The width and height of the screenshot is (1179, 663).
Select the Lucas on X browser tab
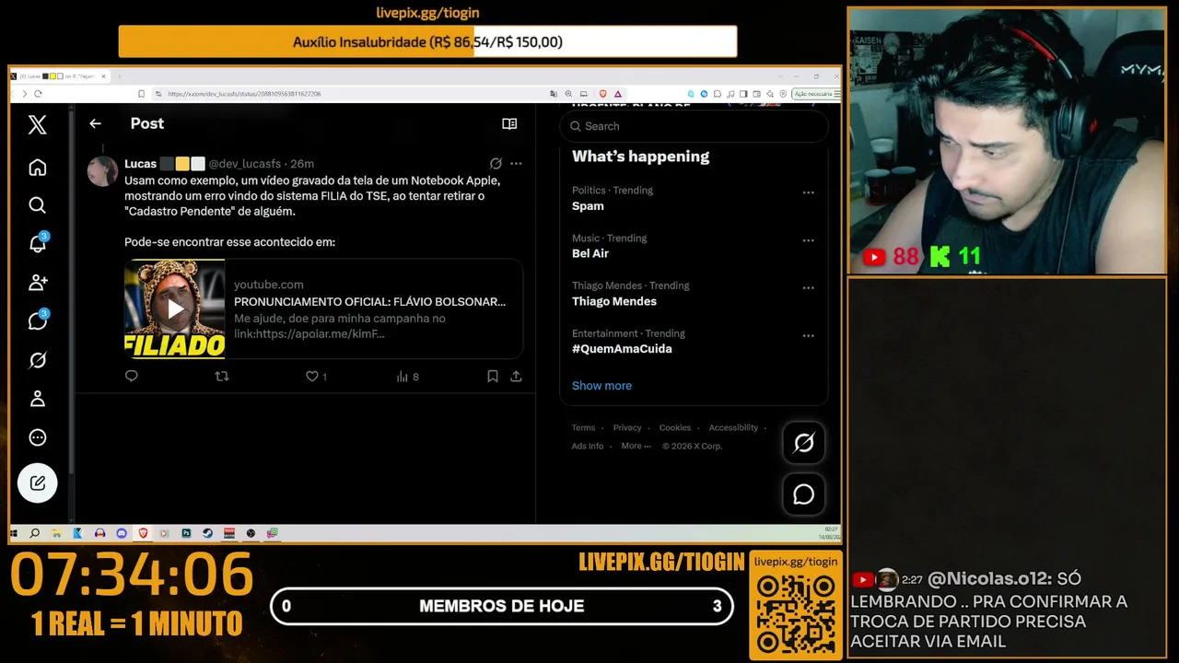tap(60, 76)
